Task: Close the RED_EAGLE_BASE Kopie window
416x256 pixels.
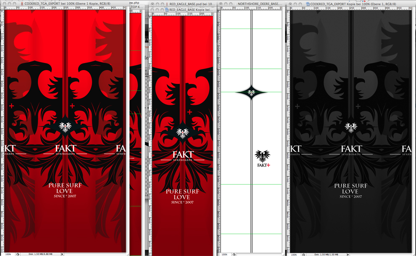Action: pyautogui.click(x=153, y=10)
